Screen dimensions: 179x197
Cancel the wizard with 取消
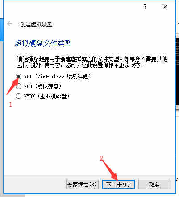coord(154,185)
